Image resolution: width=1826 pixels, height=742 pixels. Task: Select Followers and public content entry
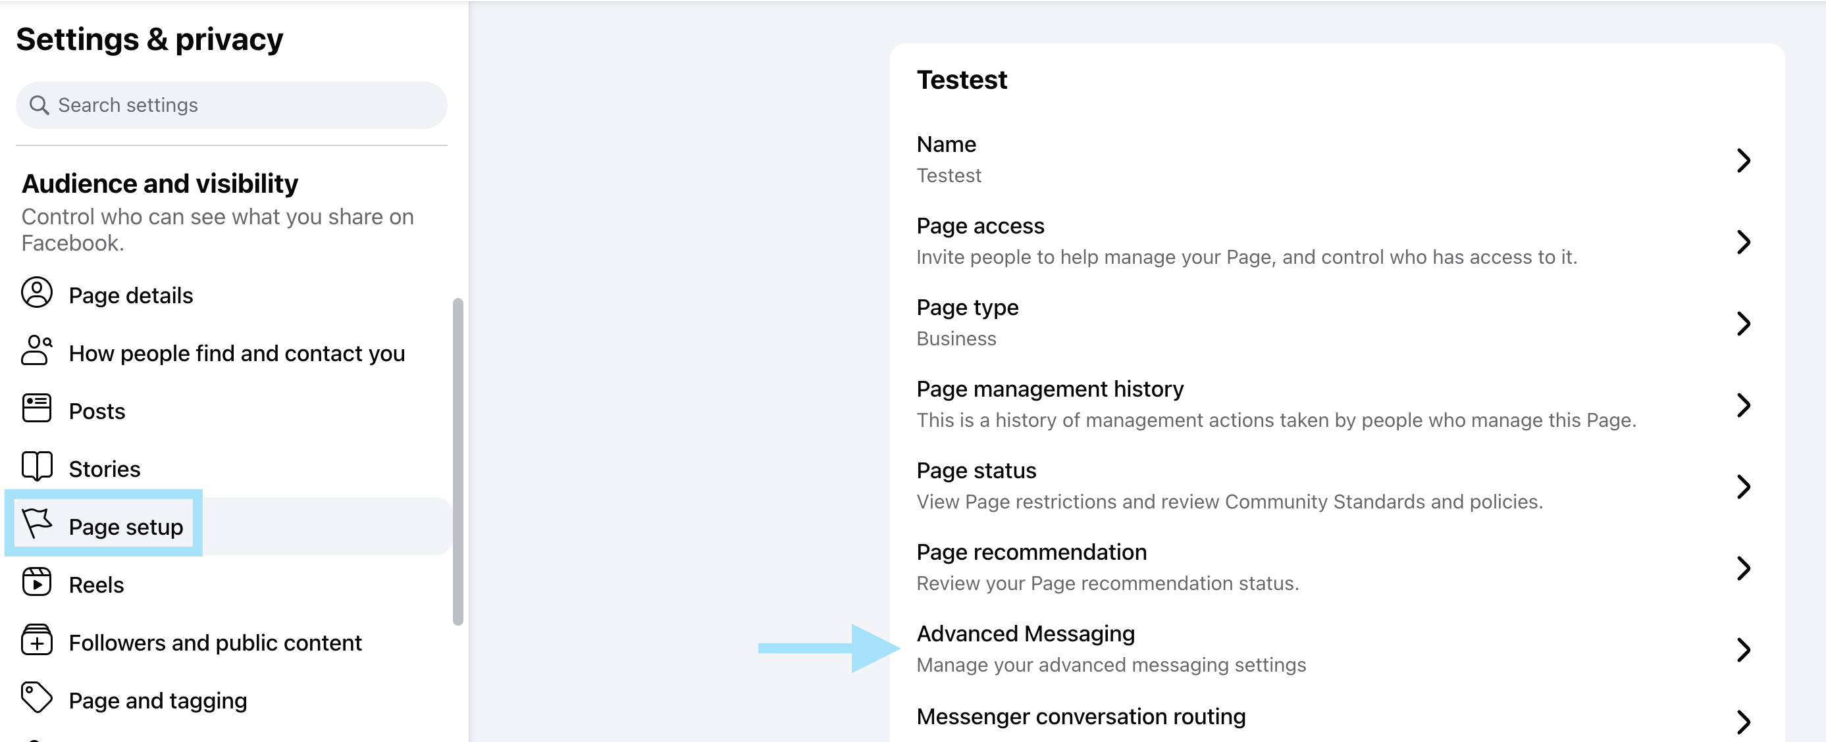215,643
